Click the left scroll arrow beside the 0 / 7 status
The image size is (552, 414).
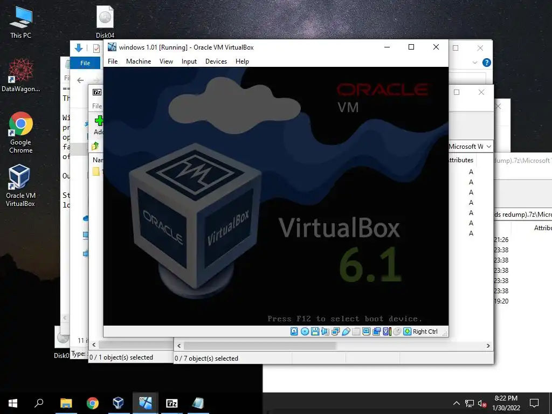[179, 346]
